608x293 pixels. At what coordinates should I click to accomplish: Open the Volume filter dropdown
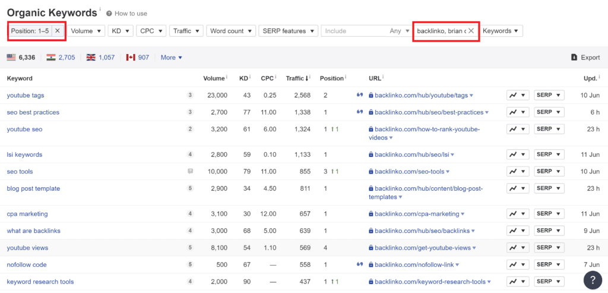pos(85,31)
